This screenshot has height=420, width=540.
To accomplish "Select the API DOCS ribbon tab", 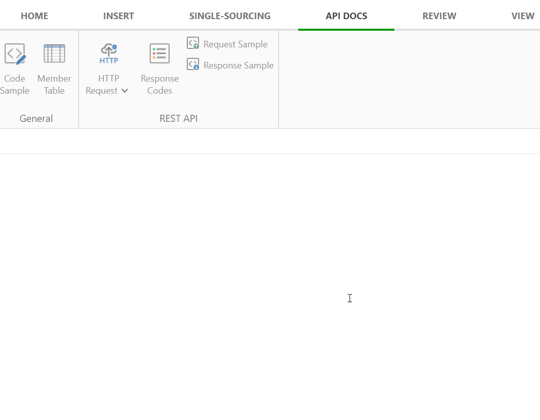I will pos(346,16).
